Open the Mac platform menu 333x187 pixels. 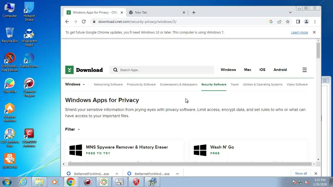click(248, 70)
